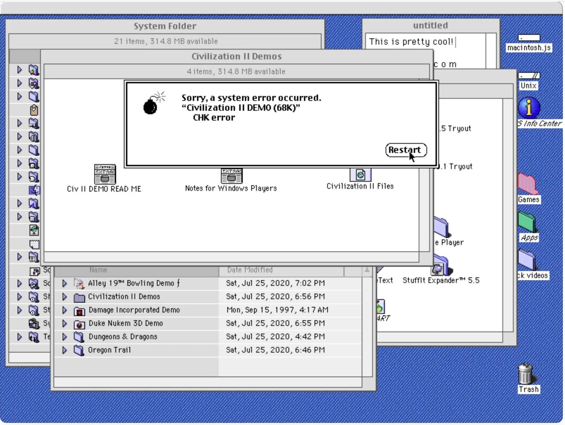Expand the Oregon Trail folder
Screen dimensions: 565x425
64,350
